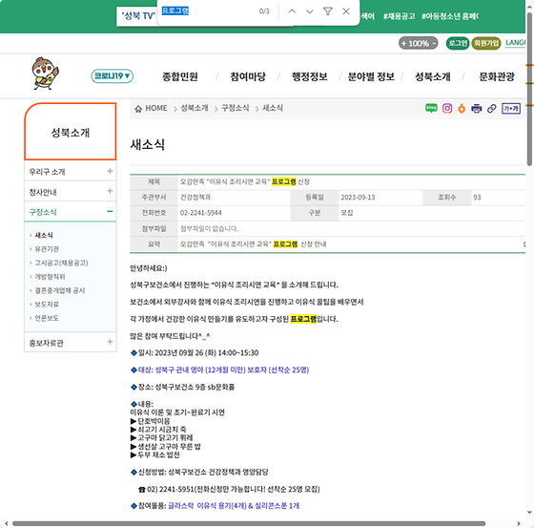Open the 종합민원 main menu
This screenshot has height=528, width=534.
click(x=180, y=76)
